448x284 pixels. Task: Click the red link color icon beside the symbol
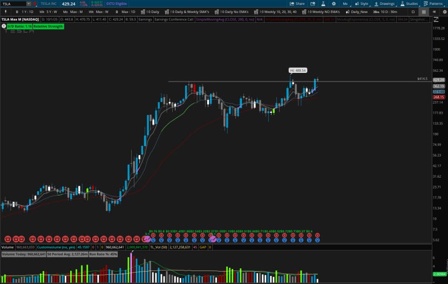35,4
